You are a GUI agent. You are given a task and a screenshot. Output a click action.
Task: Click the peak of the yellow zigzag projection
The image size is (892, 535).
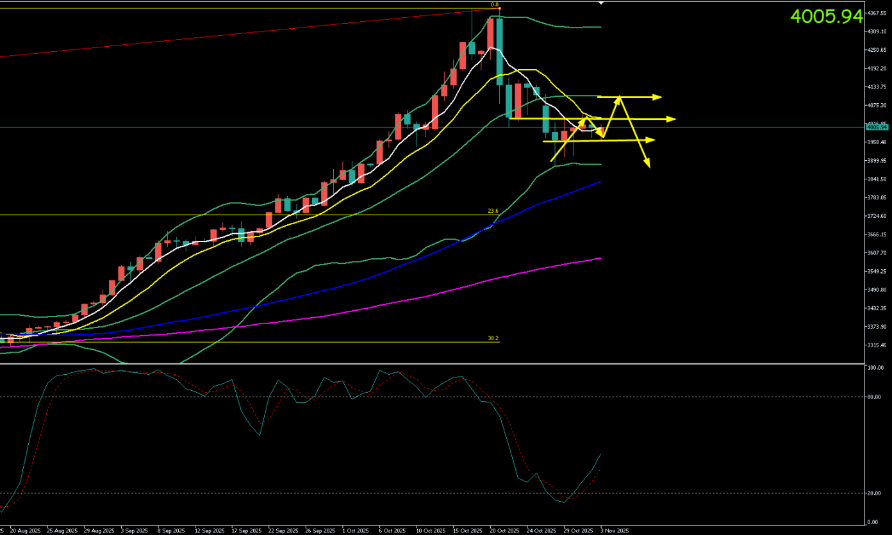click(x=619, y=97)
